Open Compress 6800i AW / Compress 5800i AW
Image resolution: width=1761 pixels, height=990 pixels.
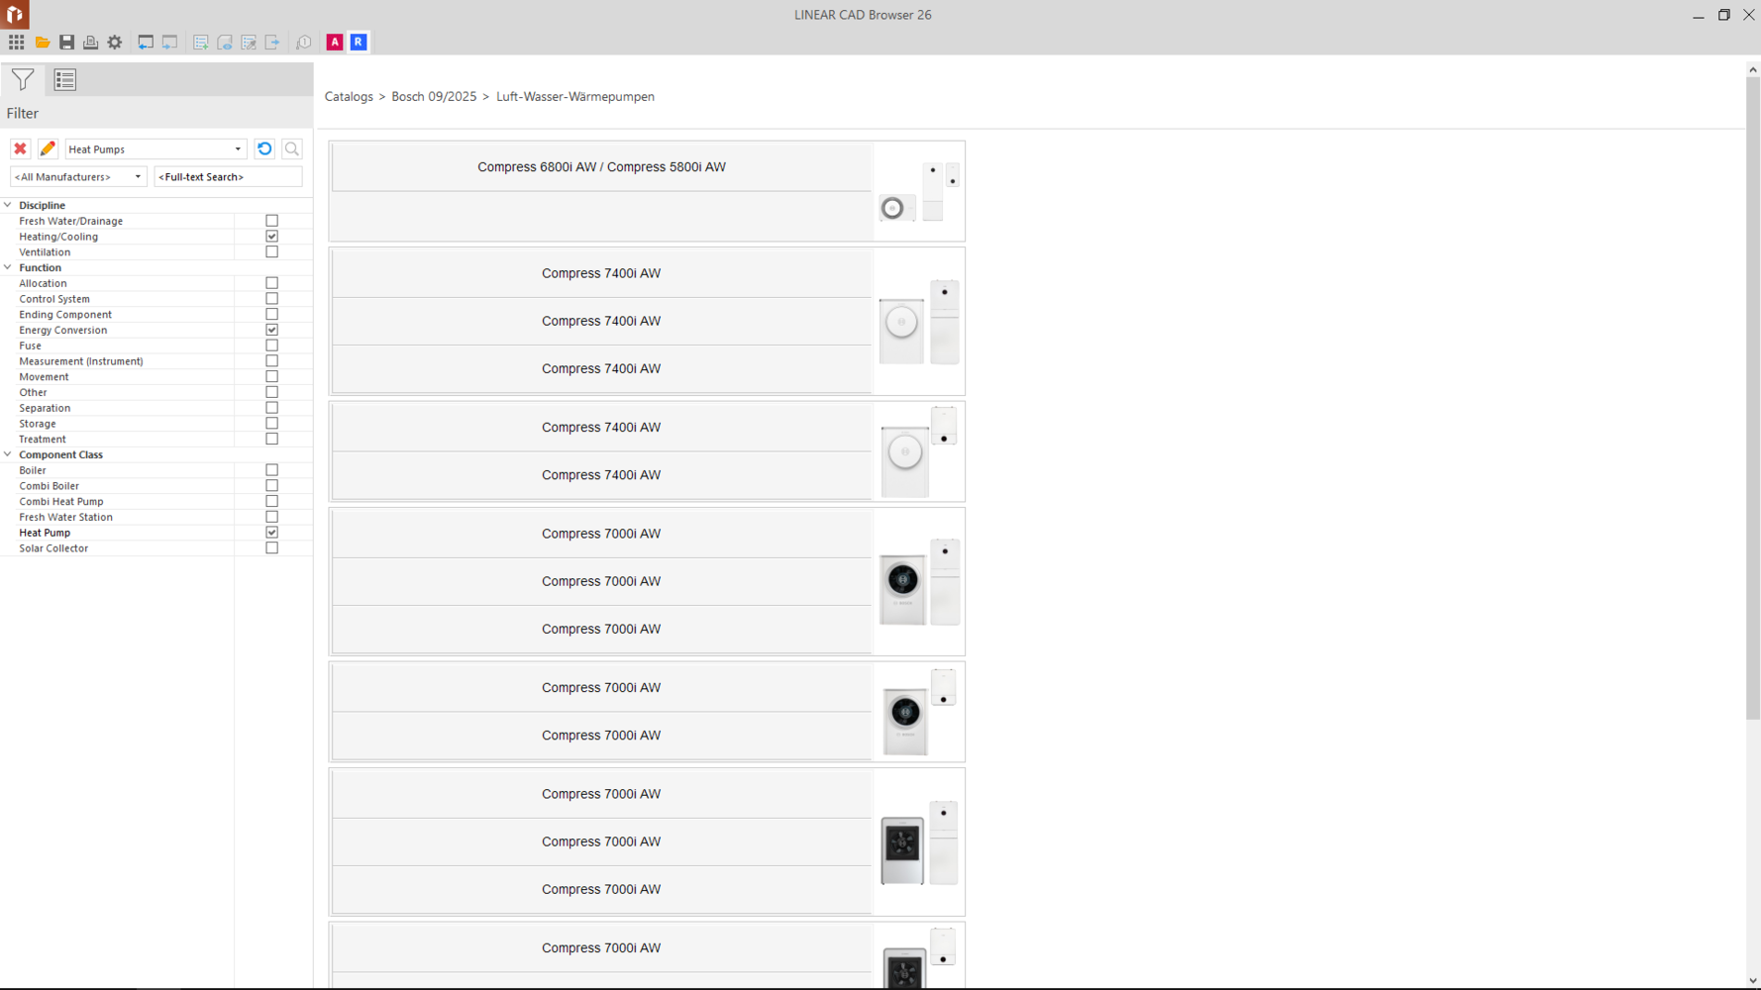601,167
